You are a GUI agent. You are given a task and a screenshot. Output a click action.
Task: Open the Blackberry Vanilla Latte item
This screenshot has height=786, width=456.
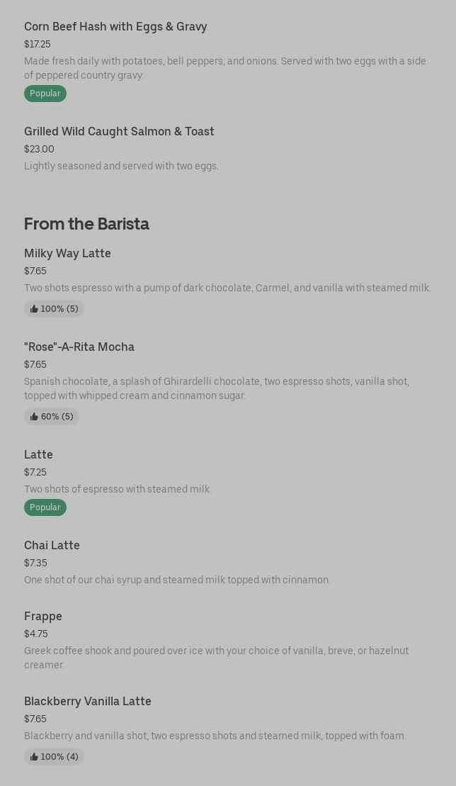pyautogui.click(x=88, y=702)
